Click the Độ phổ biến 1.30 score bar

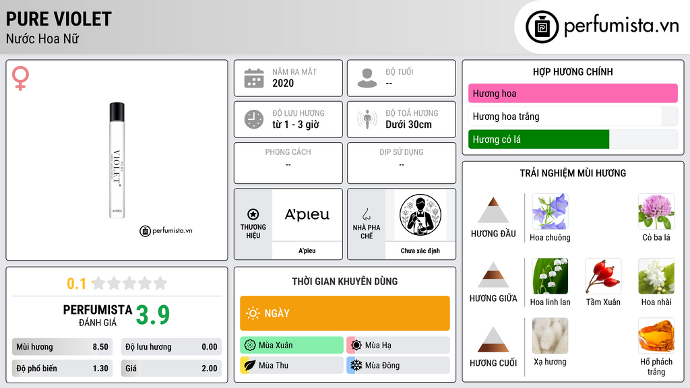[x=63, y=368]
